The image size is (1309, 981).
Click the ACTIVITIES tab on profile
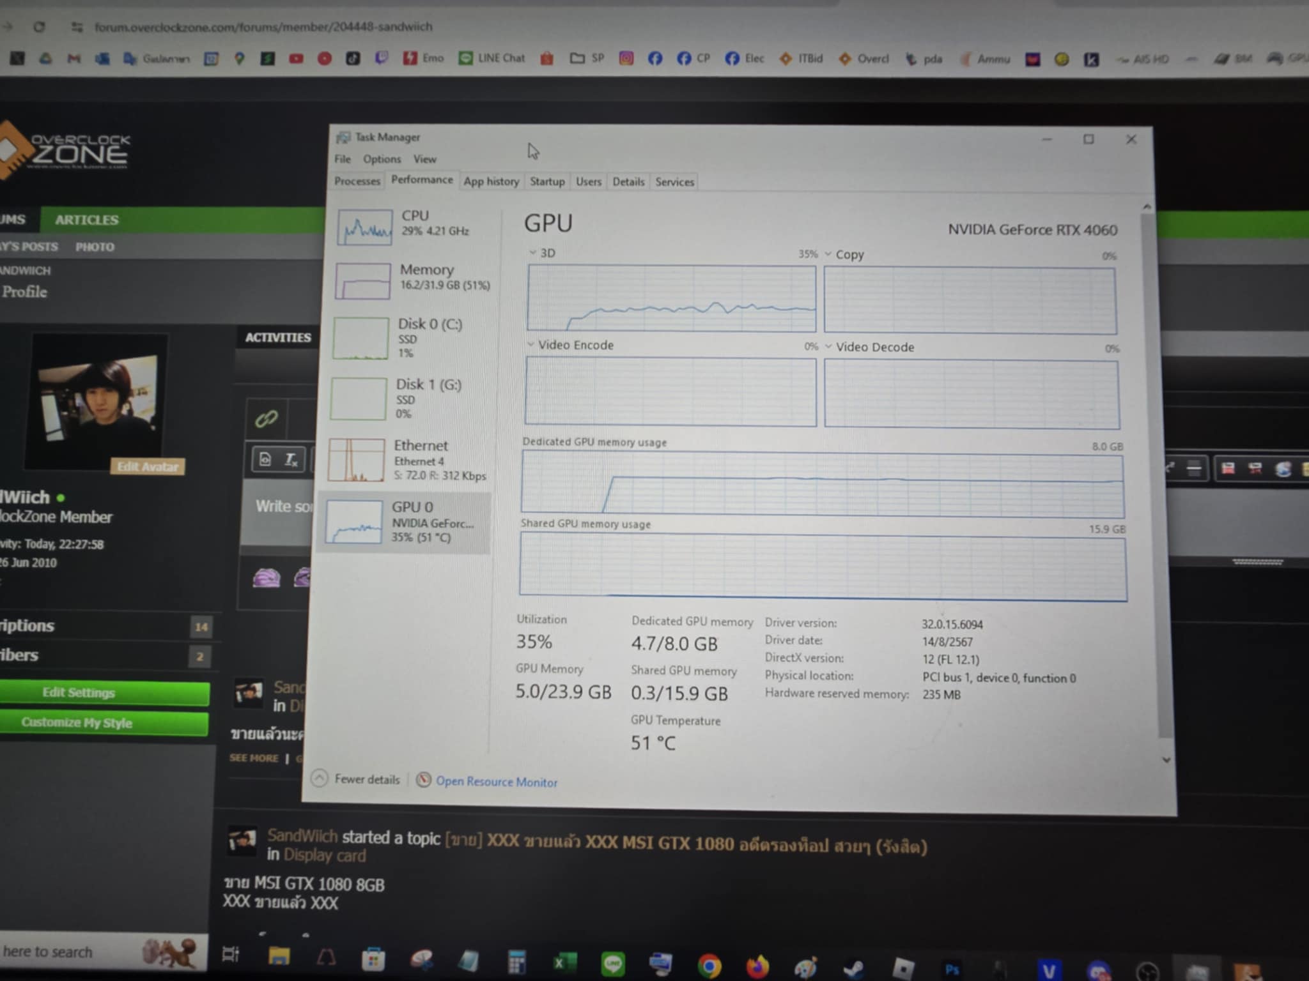point(278,337)
